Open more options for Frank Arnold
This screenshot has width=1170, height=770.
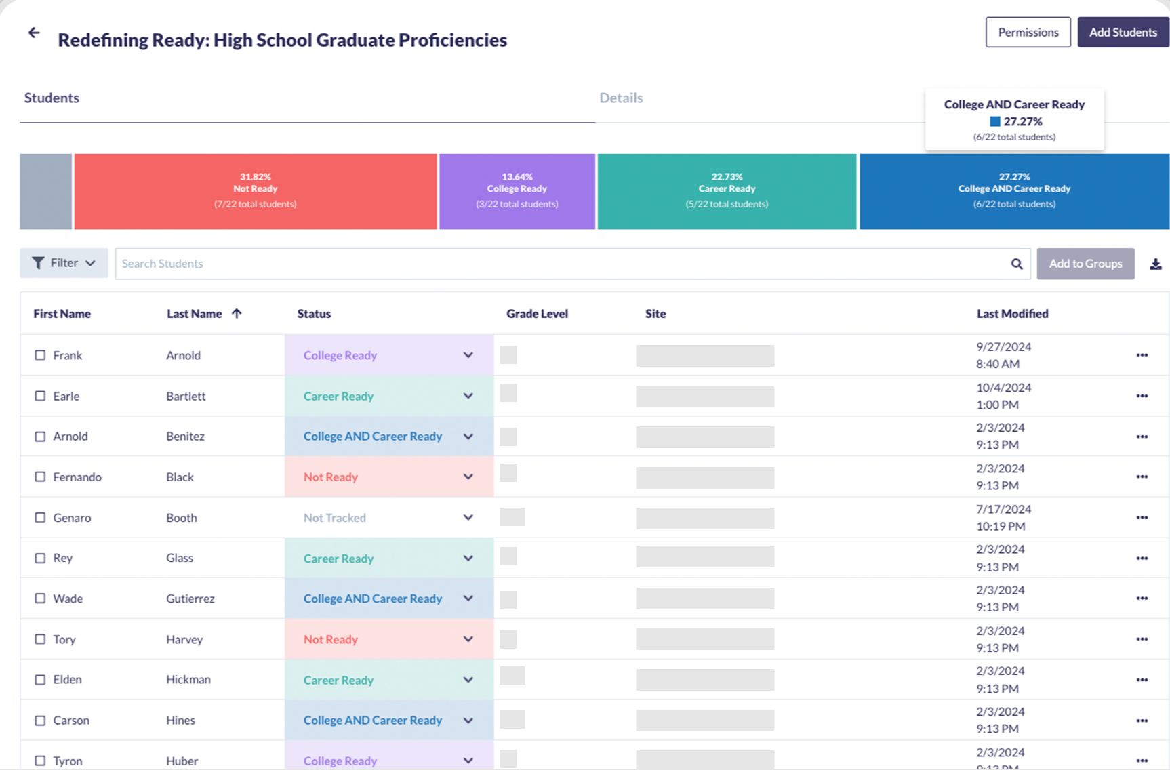click(x=1142, y=355)
